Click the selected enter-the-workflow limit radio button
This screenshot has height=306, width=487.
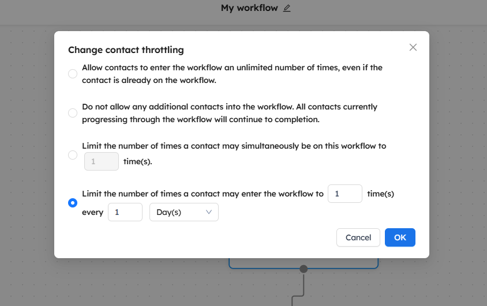[73, 203]
